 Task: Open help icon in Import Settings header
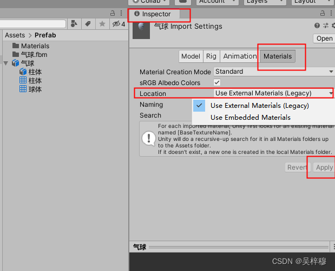click(x=317, y=25)
